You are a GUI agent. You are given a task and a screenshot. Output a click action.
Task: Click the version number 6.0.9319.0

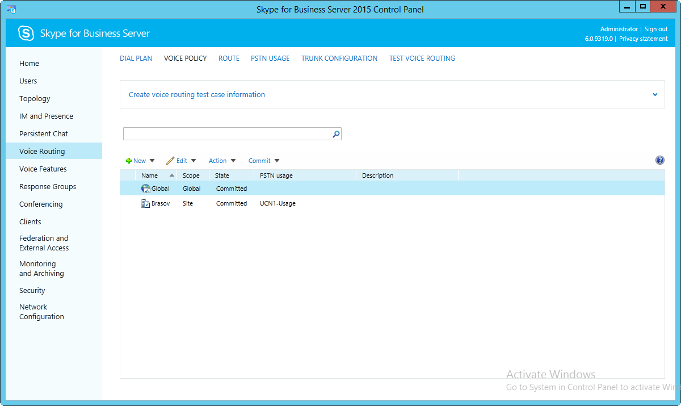(599, 39)
